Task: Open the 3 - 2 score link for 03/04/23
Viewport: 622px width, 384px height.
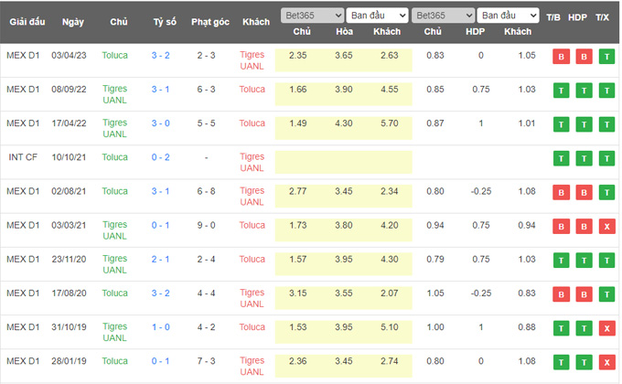Action: point(160,55)
